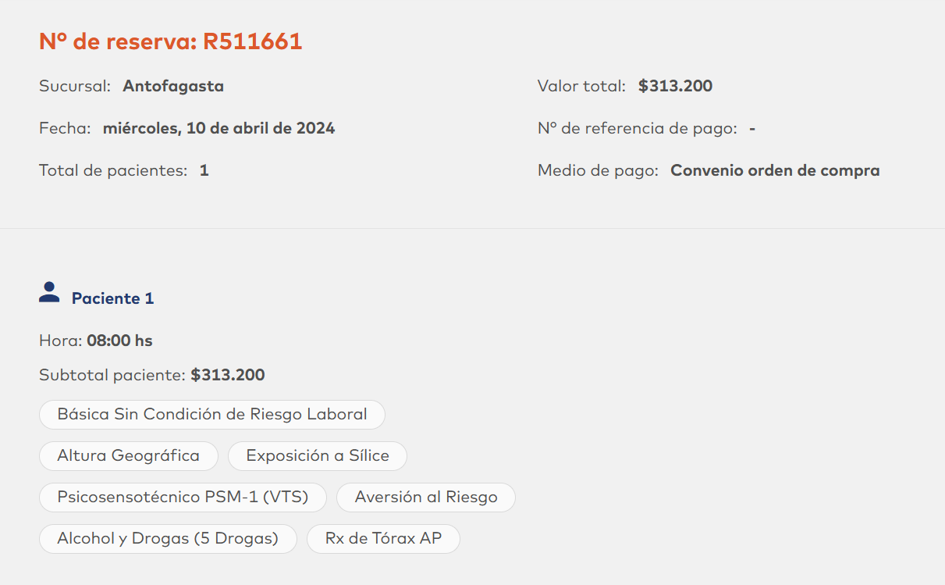Click the 08:00 hs appointment time
The width and height of the screenshot is (945, 585).
pyautogui.click(x=119, y=341)
